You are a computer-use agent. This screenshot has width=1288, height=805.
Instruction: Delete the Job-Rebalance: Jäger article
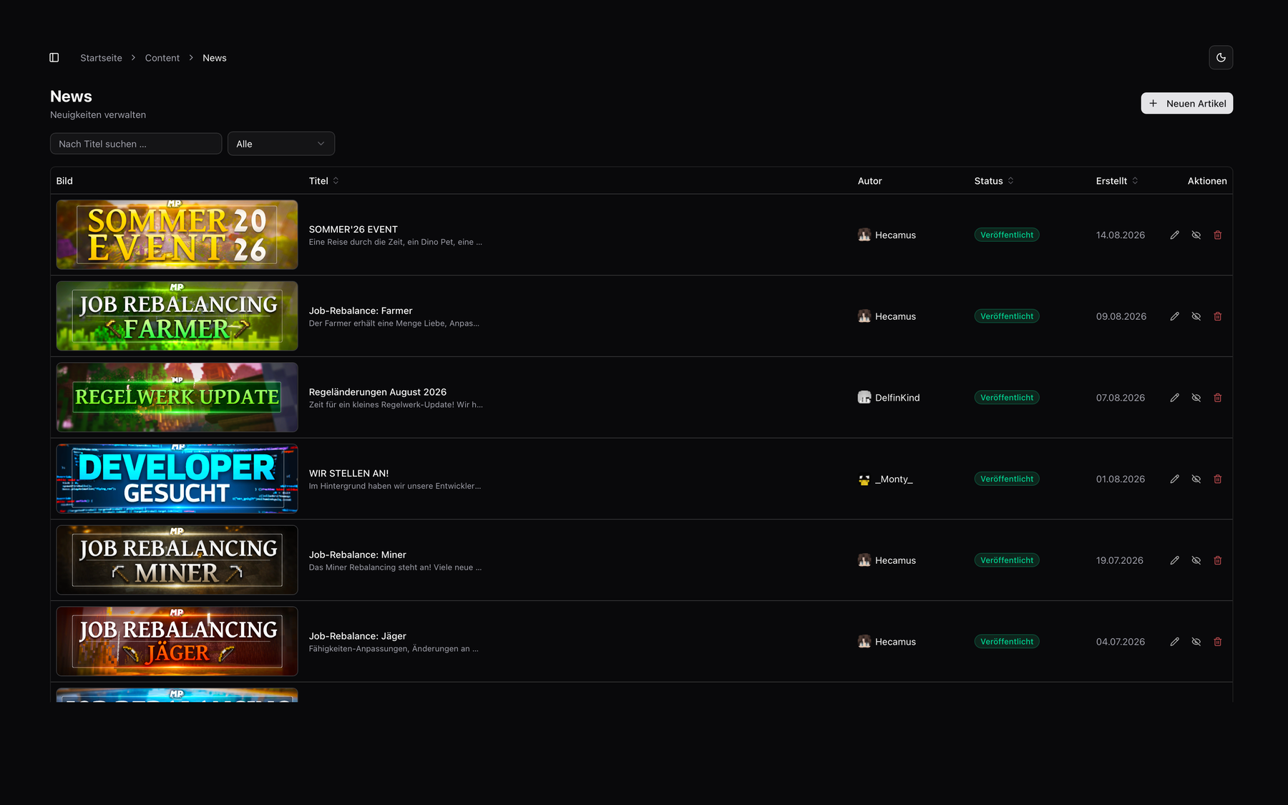pos(1217,642)
